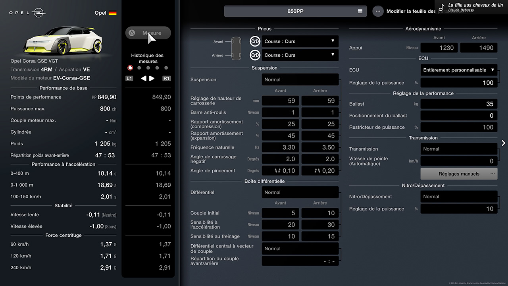This screenshot has width=508, height=286.
Task: Click the Réglages manuels button
Action: [458, 174]
